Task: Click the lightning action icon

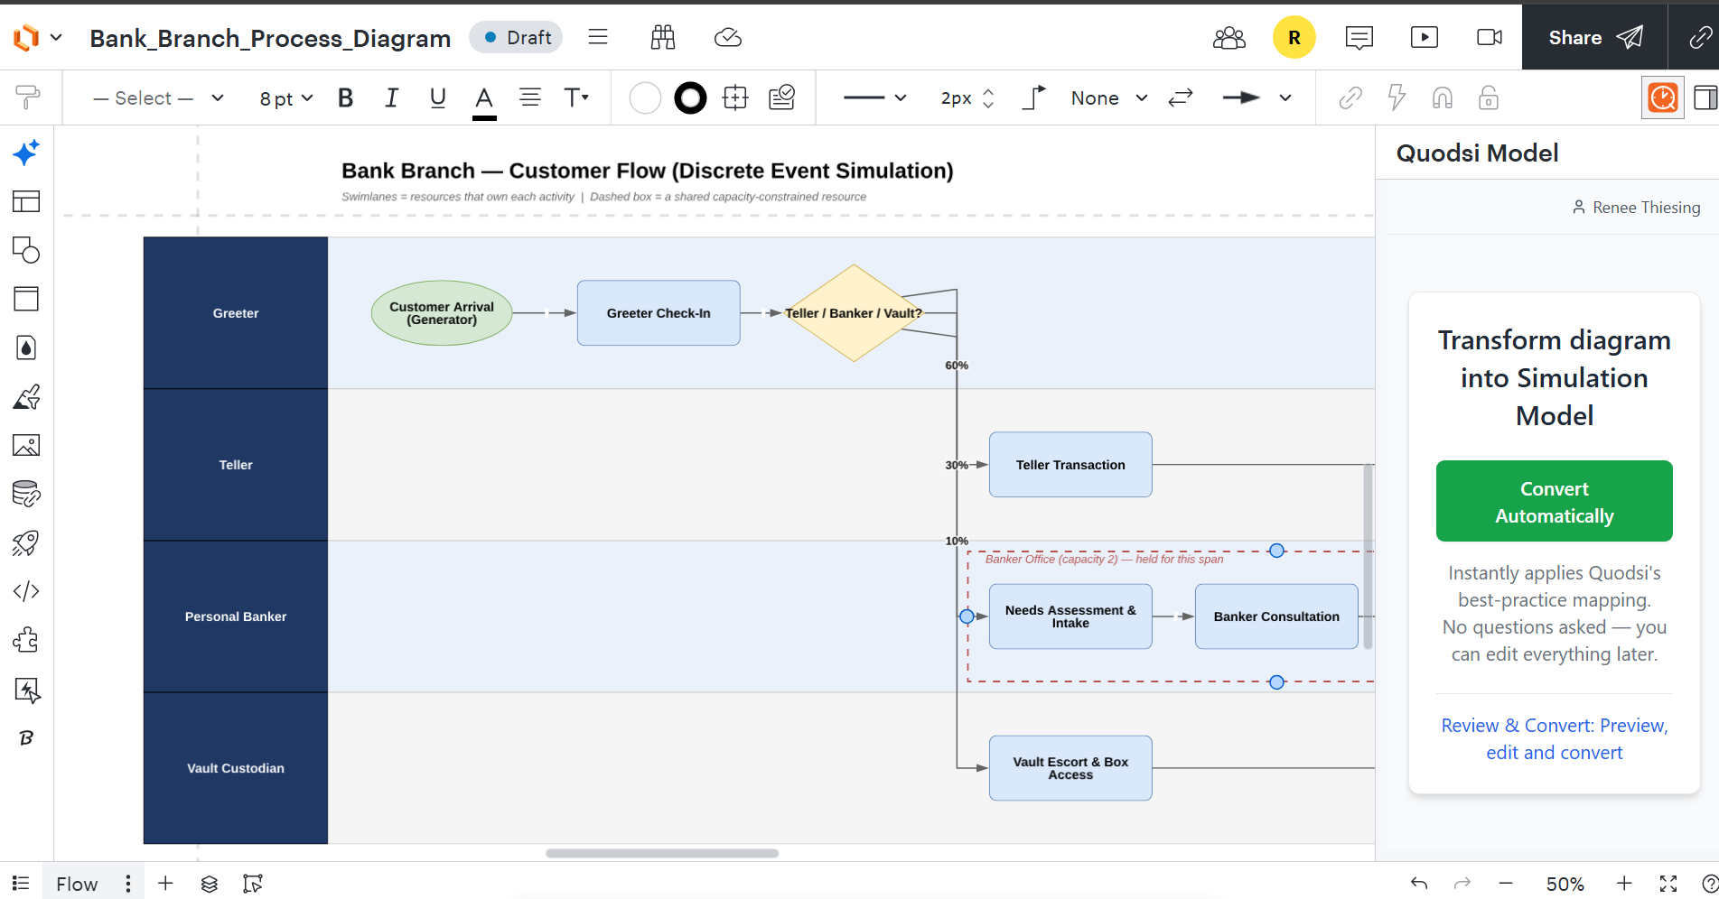Action: pyautogui.click(x=1397, y=97)
